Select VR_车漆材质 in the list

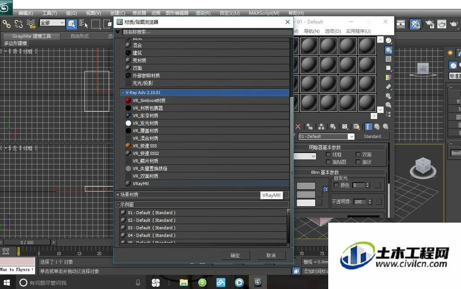(205, 116)
